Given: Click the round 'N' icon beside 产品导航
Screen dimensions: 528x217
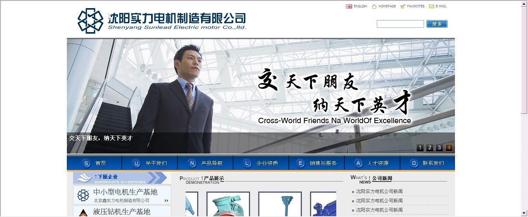Looking at the screenshot, I should (192, 163).
